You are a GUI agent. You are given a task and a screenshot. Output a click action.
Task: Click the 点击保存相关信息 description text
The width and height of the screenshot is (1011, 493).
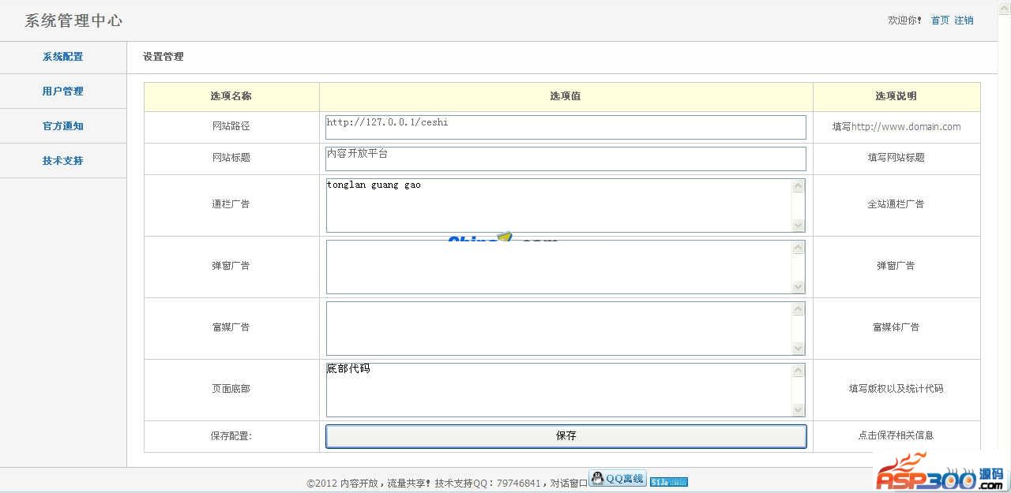click(896, 435)
